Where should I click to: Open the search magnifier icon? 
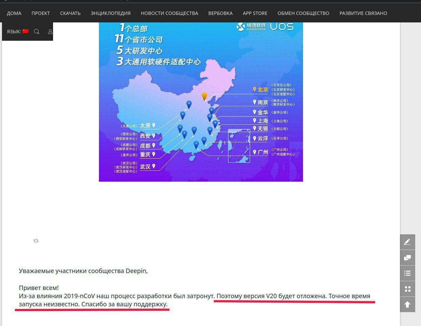point(37,32)
